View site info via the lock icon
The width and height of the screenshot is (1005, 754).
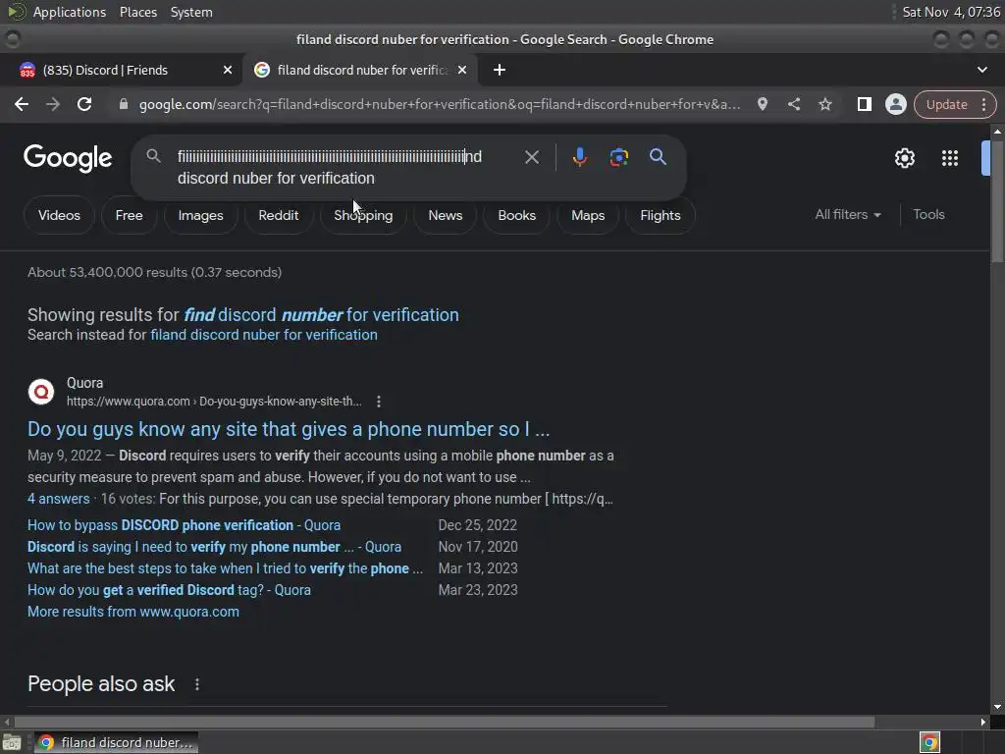pos(124,104)
